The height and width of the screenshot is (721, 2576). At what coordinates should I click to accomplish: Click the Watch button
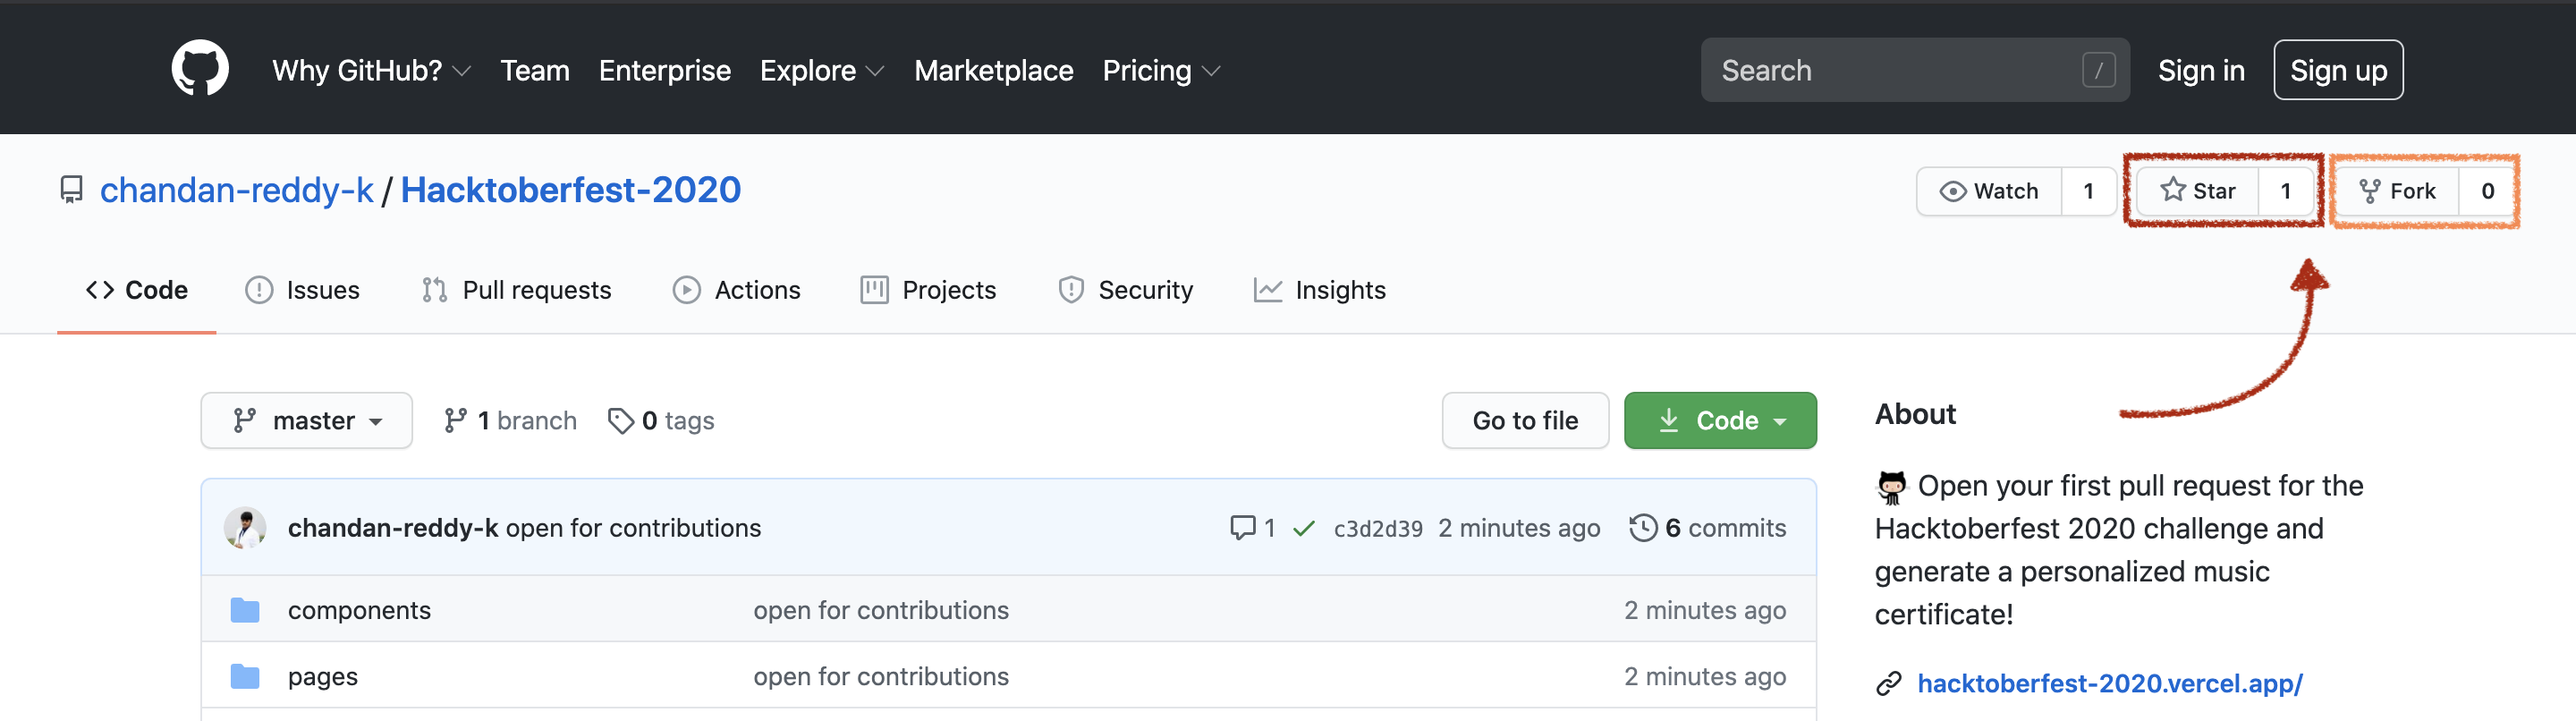click(x=1988, y=191)
